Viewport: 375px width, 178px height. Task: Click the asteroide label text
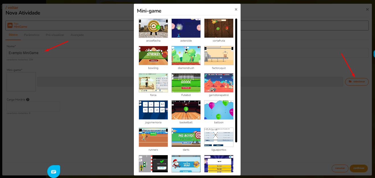[186, 41]
